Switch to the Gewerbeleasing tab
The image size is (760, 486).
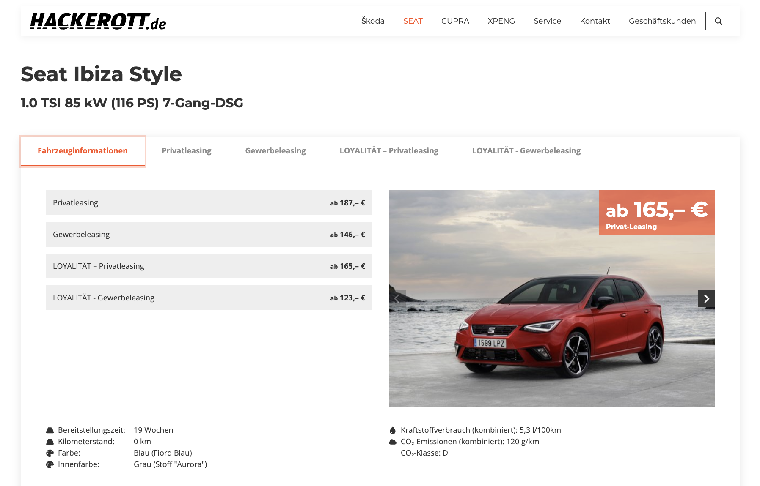click(x=275, y=151)
